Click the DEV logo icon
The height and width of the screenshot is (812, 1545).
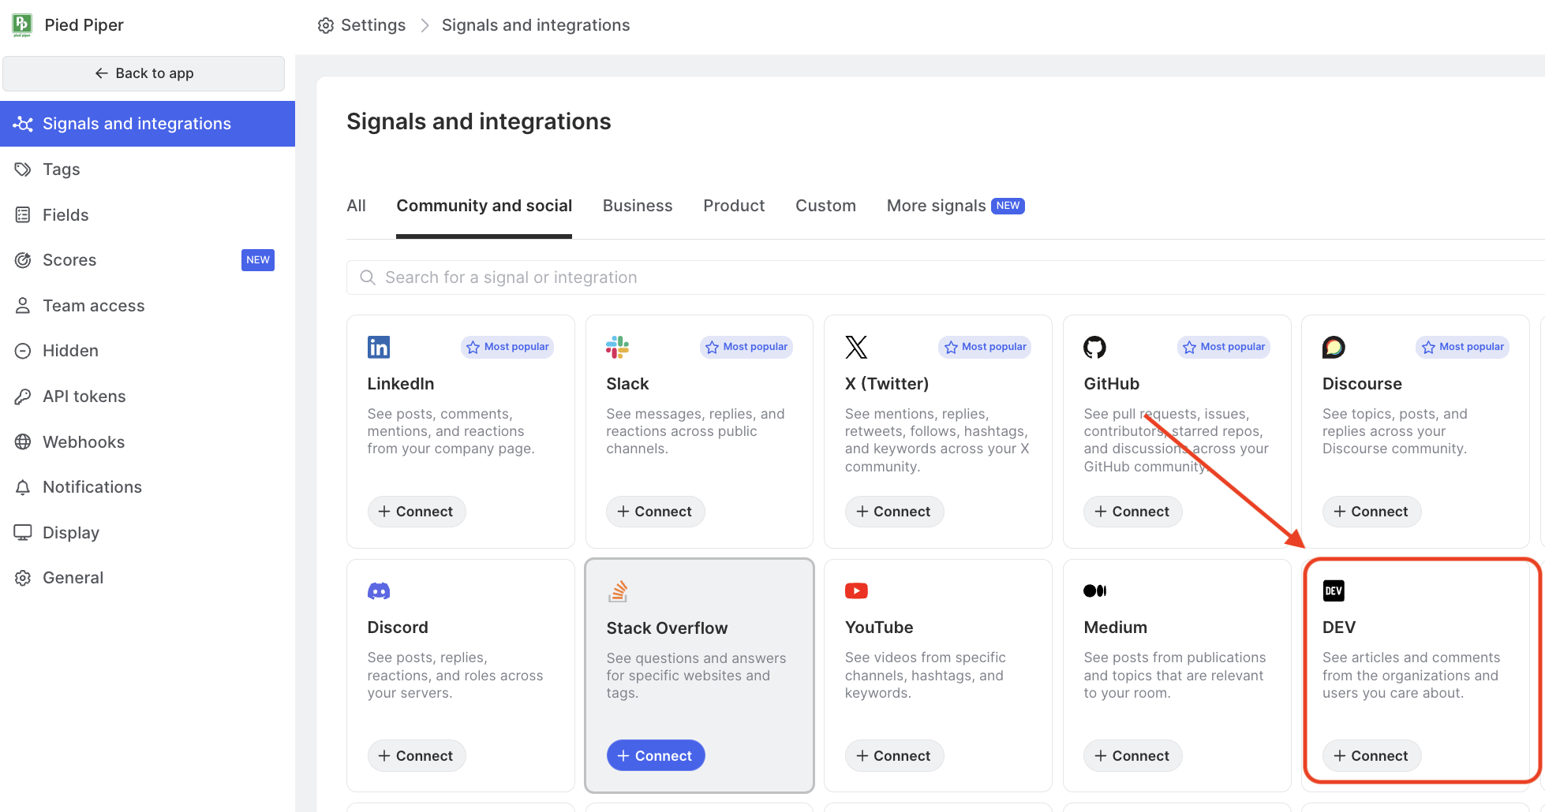(1334, 590)
